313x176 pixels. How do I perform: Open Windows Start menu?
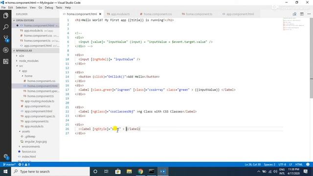(5, 172)
